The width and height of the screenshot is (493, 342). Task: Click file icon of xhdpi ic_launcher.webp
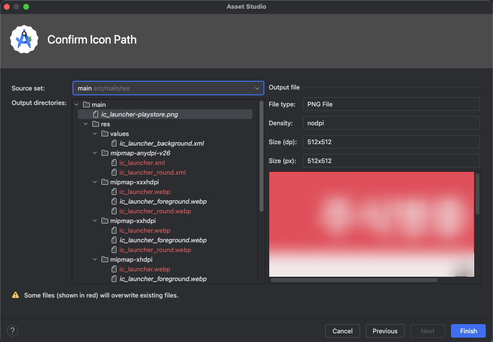tap(114, 269)
